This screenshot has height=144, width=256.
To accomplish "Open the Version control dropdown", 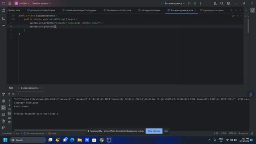I will (x=42, y=3).
